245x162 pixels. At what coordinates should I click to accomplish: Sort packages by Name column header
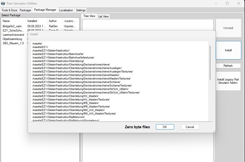click(13, 21)
